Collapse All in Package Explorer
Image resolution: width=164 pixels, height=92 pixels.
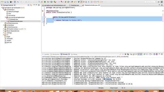(x=28, y=5)
